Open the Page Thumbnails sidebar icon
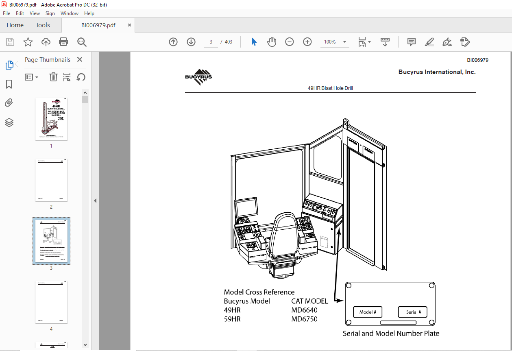Screen dimensions: 512x351 tap(9, 65)
